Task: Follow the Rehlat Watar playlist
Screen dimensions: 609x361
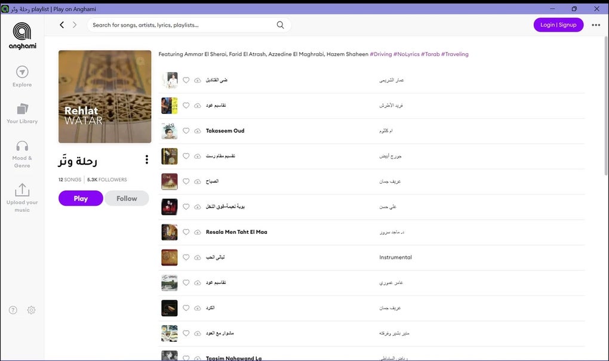Action: click(x=127, y=198)
